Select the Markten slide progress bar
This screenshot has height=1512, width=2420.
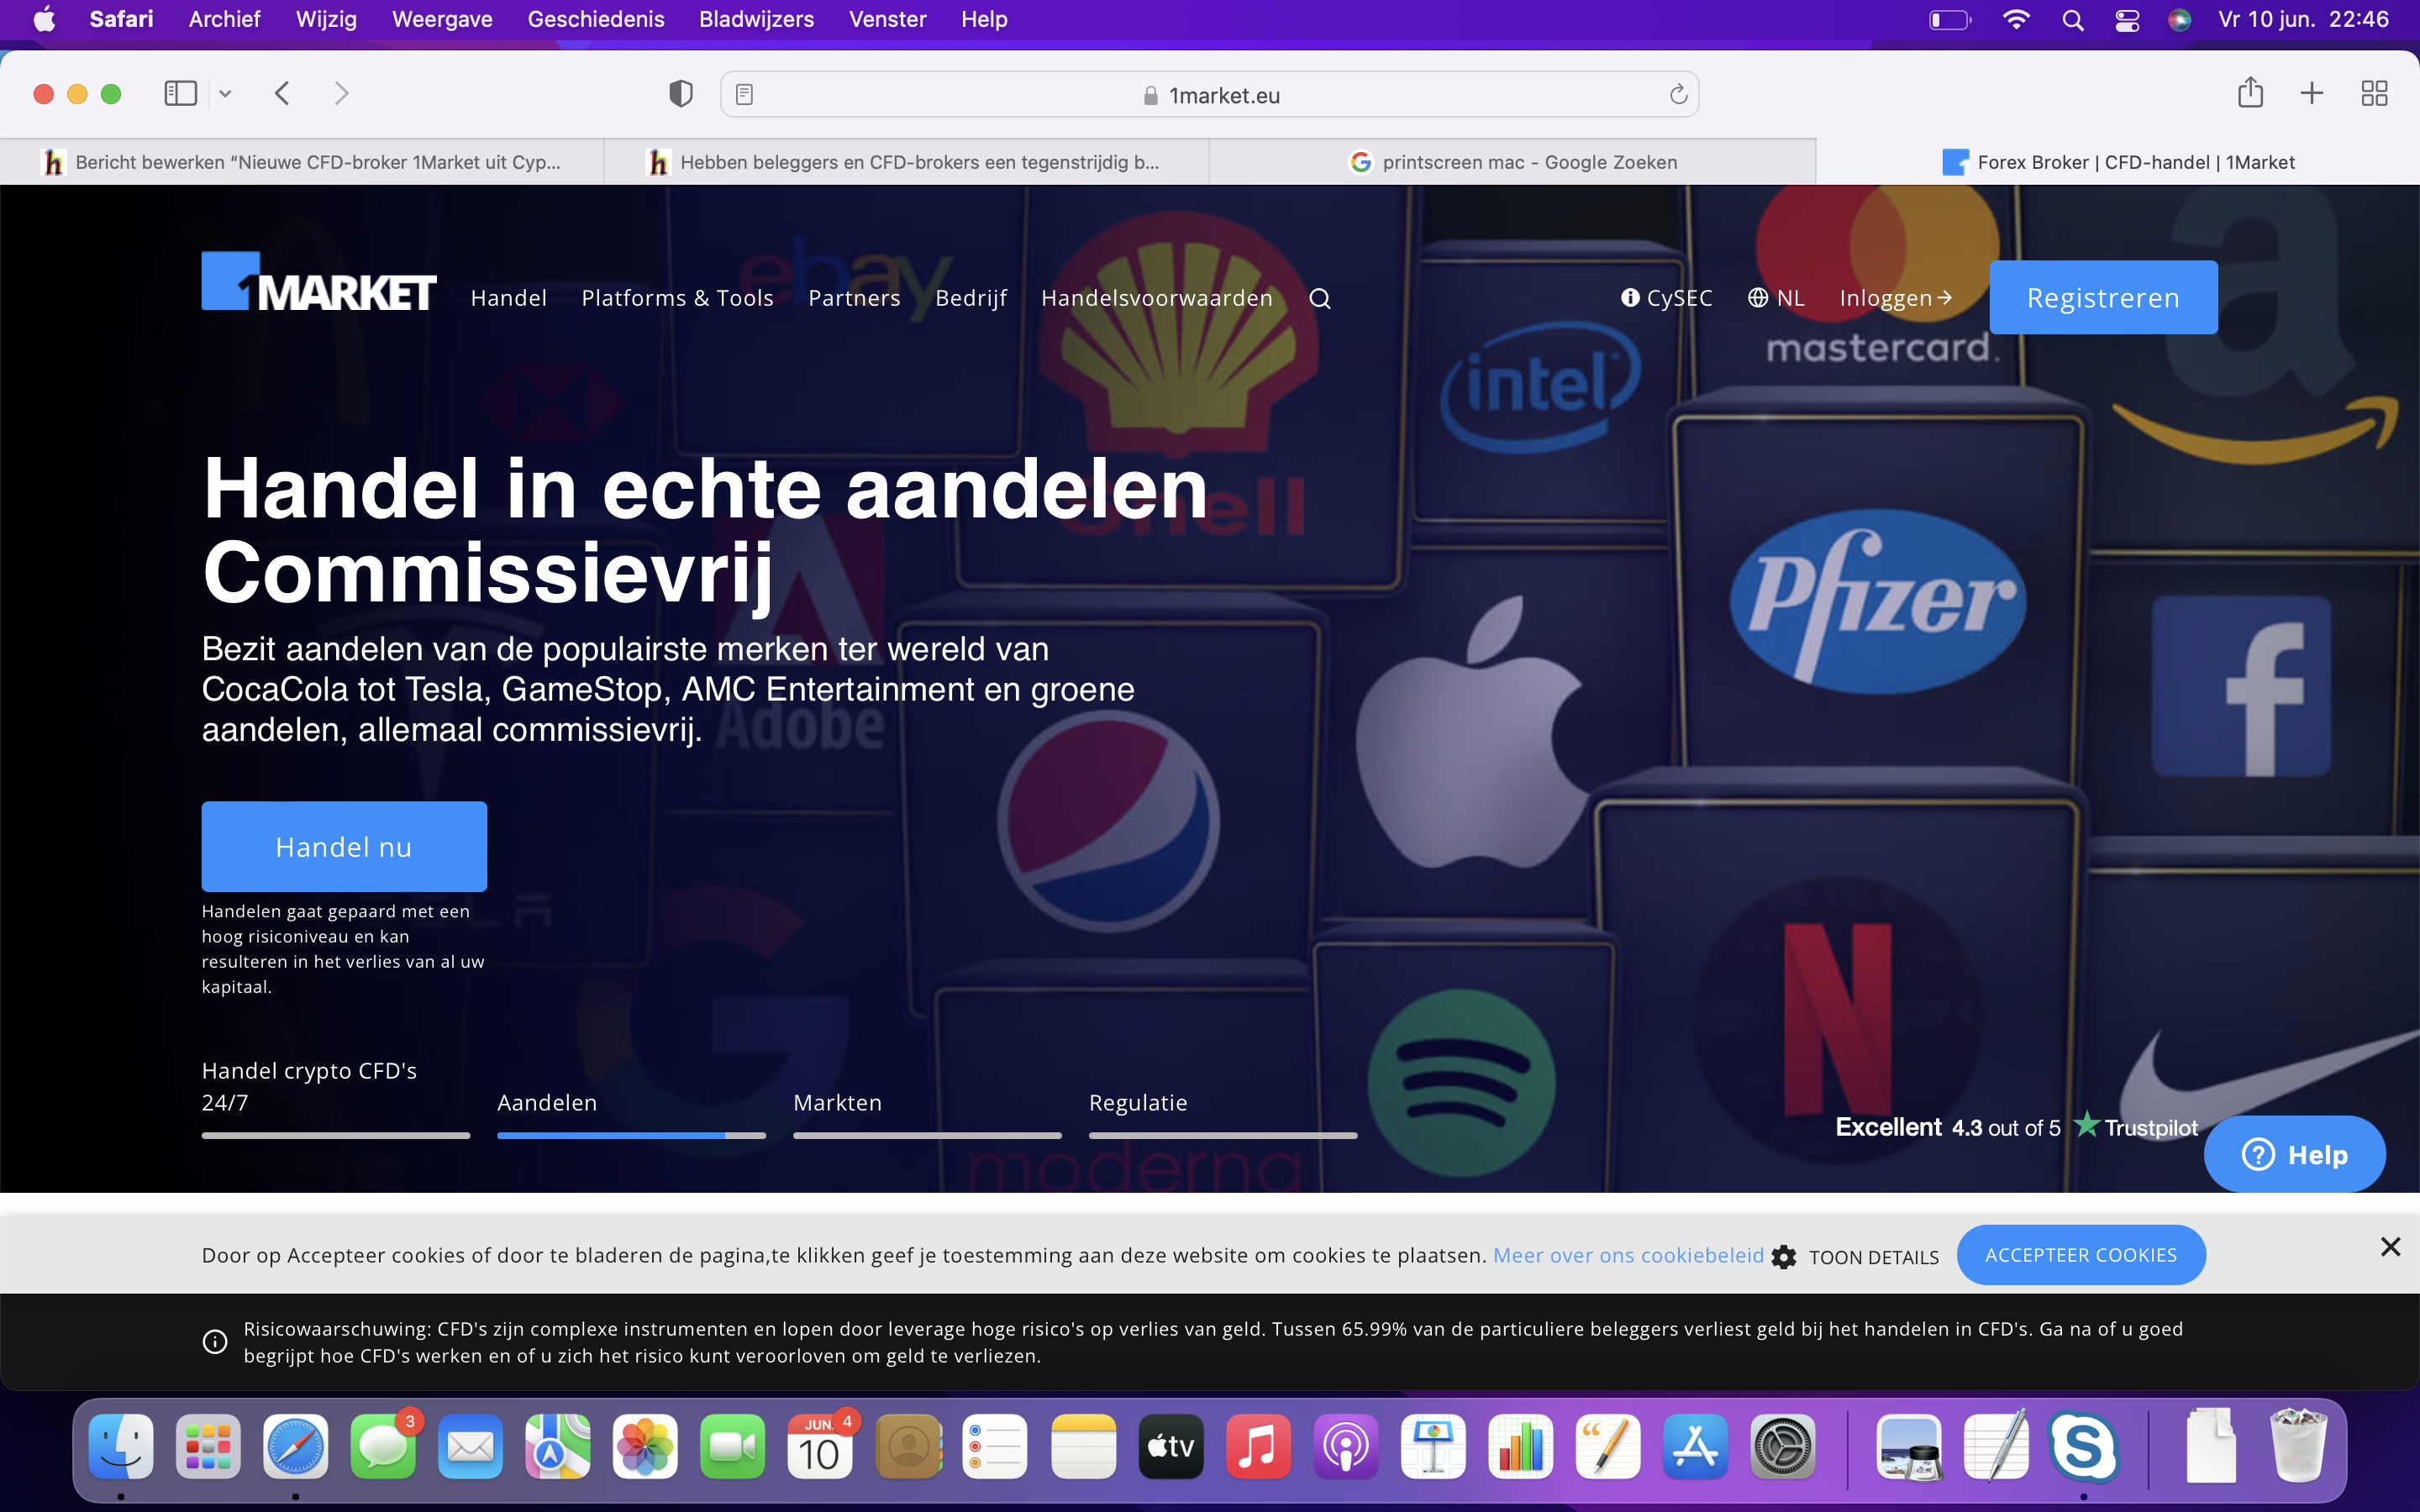tap(926, 1135)
